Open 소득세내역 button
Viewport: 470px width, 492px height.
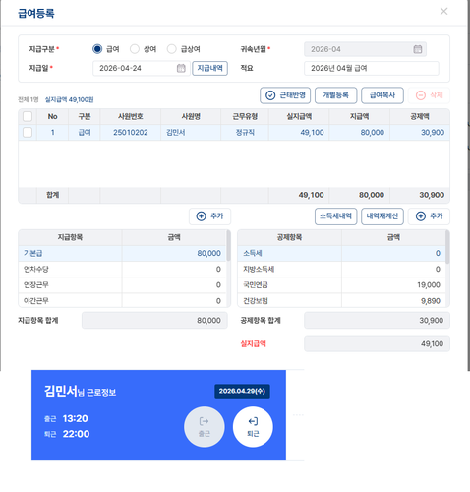click(x=335, y=216)
